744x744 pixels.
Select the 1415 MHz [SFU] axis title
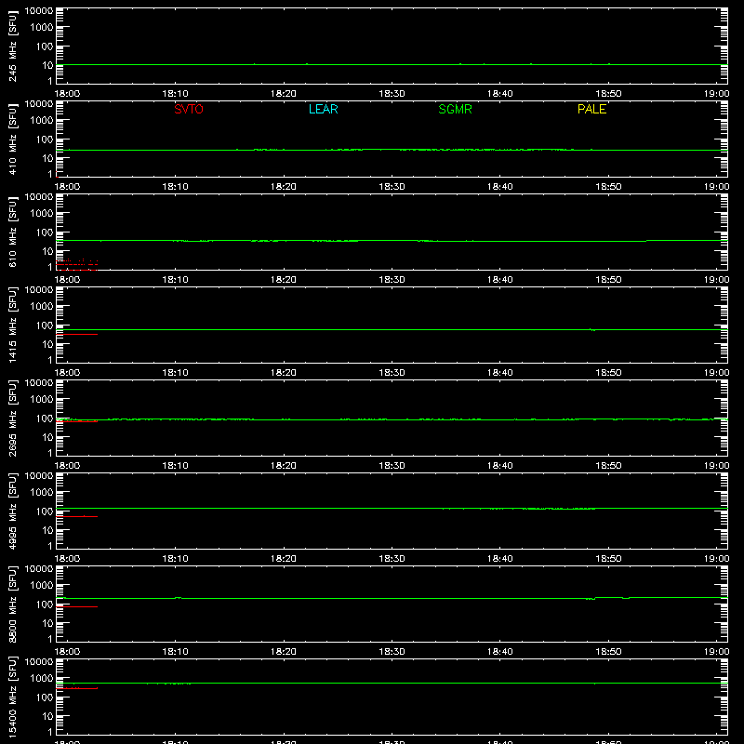[12, 325]
